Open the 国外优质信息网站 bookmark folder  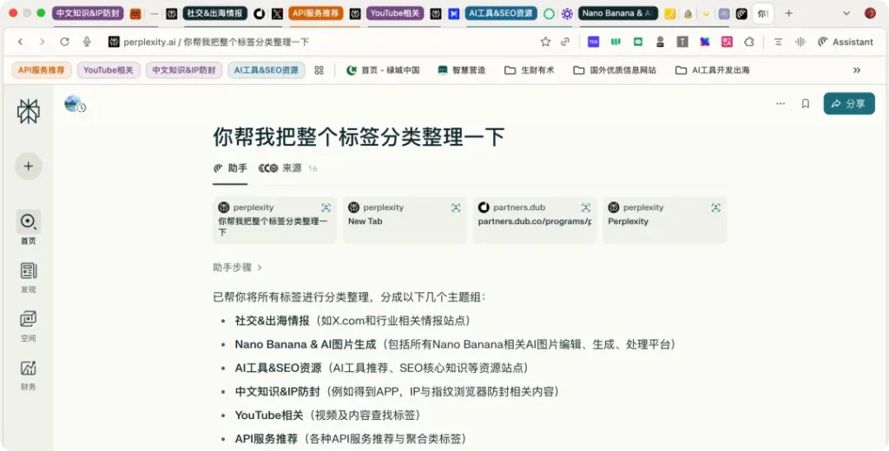615,70
